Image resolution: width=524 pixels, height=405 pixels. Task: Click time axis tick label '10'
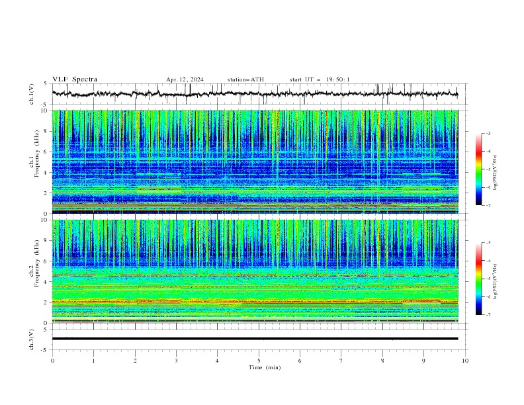coord(465,361)
